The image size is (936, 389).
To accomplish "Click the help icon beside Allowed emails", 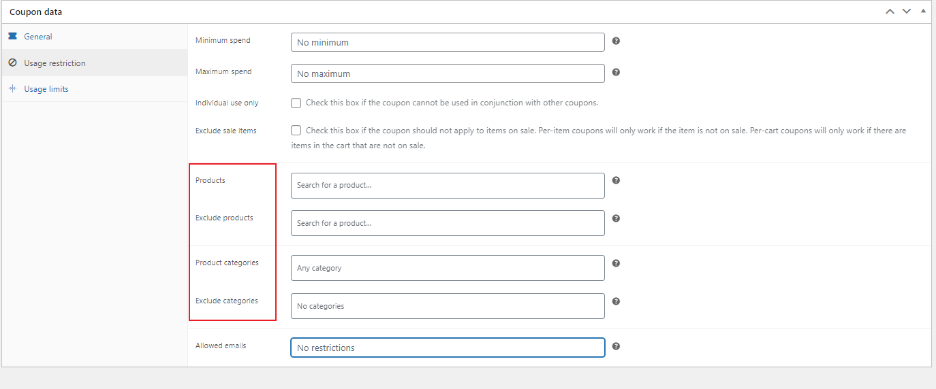I will point(616,346).
